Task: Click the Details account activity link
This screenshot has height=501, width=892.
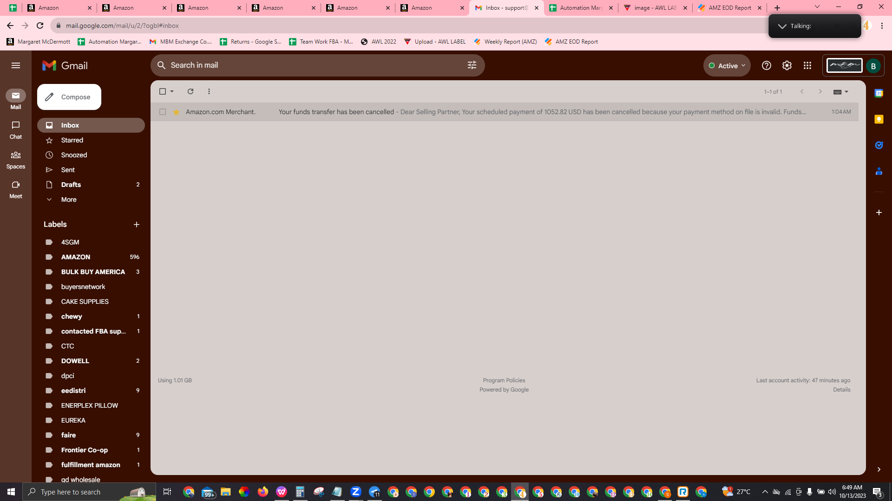Action: coord(841,390)
